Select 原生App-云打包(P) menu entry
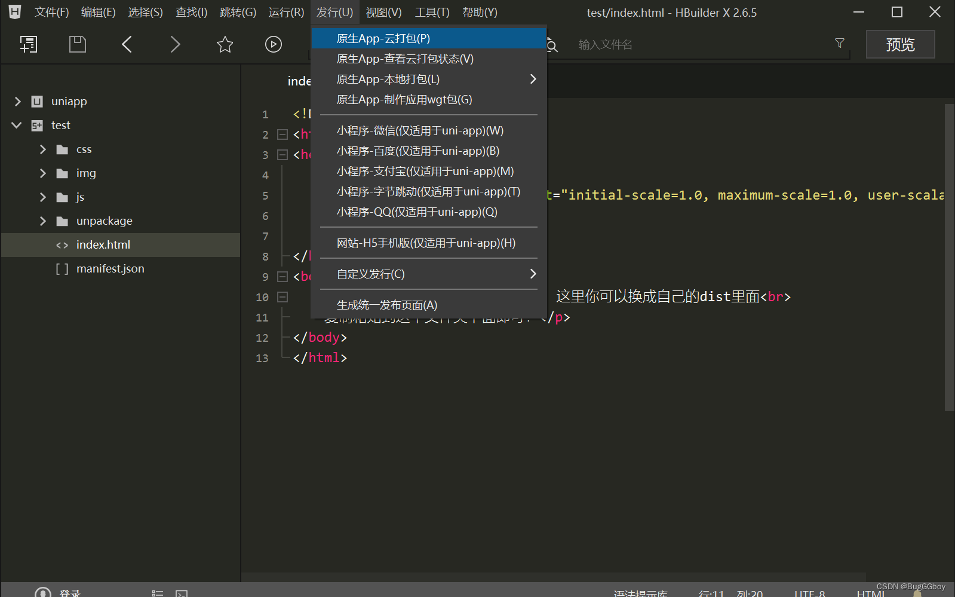The image size is (955, 597). (x=428, y=39)
